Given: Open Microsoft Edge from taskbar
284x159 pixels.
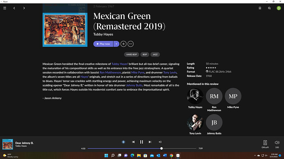Looking at the screenshot, I should click(133, 156).
